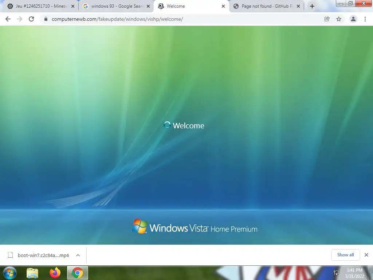373x280 pixels.
Task: Close the downloads bar
Action: tap(366, 255)
